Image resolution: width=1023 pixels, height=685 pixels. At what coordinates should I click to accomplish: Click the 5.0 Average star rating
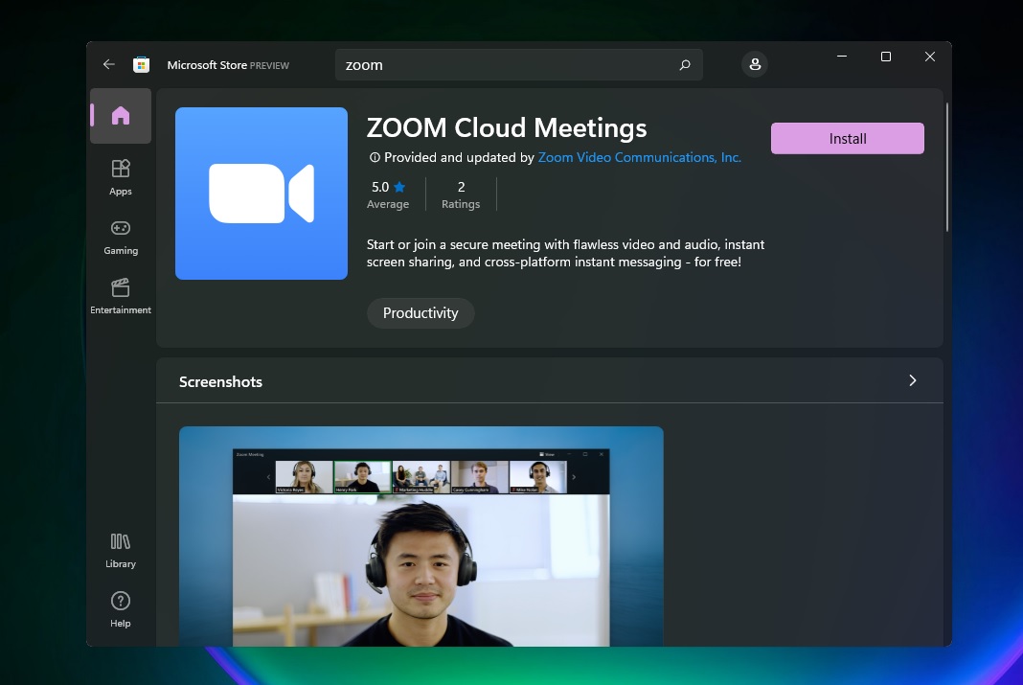click(x=388, y=194)
